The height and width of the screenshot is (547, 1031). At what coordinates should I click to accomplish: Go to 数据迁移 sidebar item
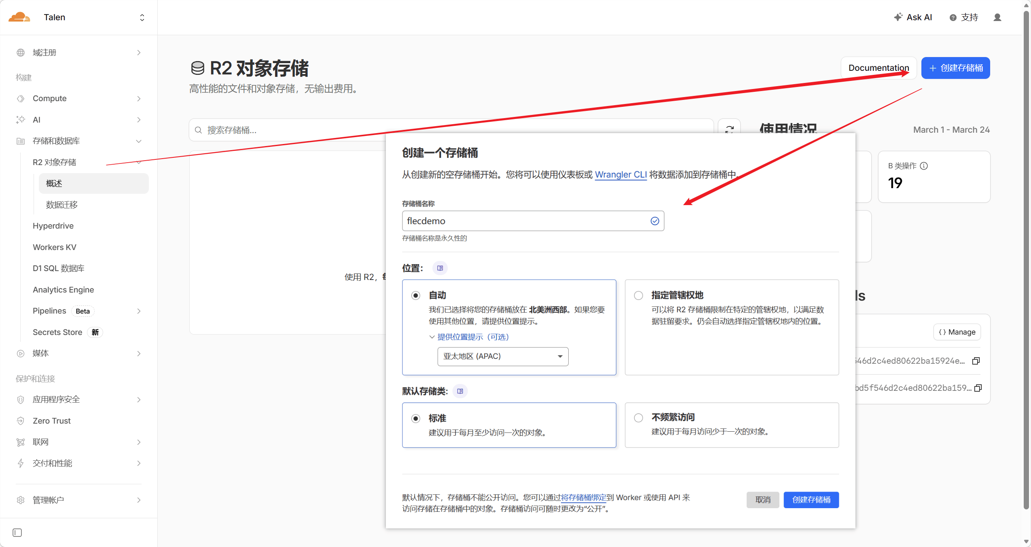pos(61,205)
